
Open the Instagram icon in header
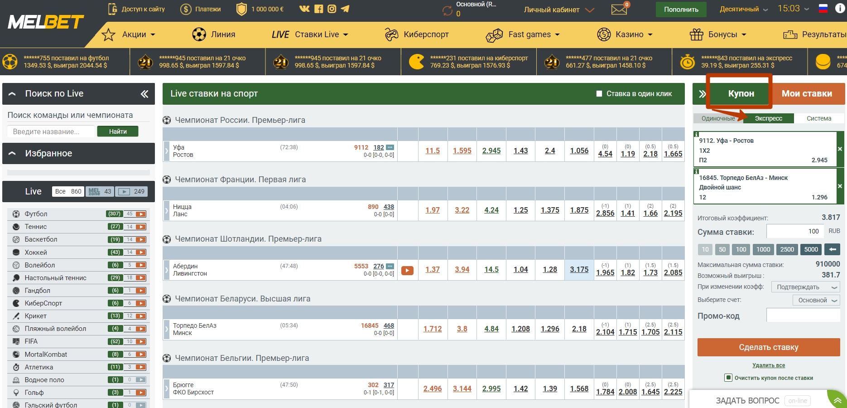pos(332,9)
